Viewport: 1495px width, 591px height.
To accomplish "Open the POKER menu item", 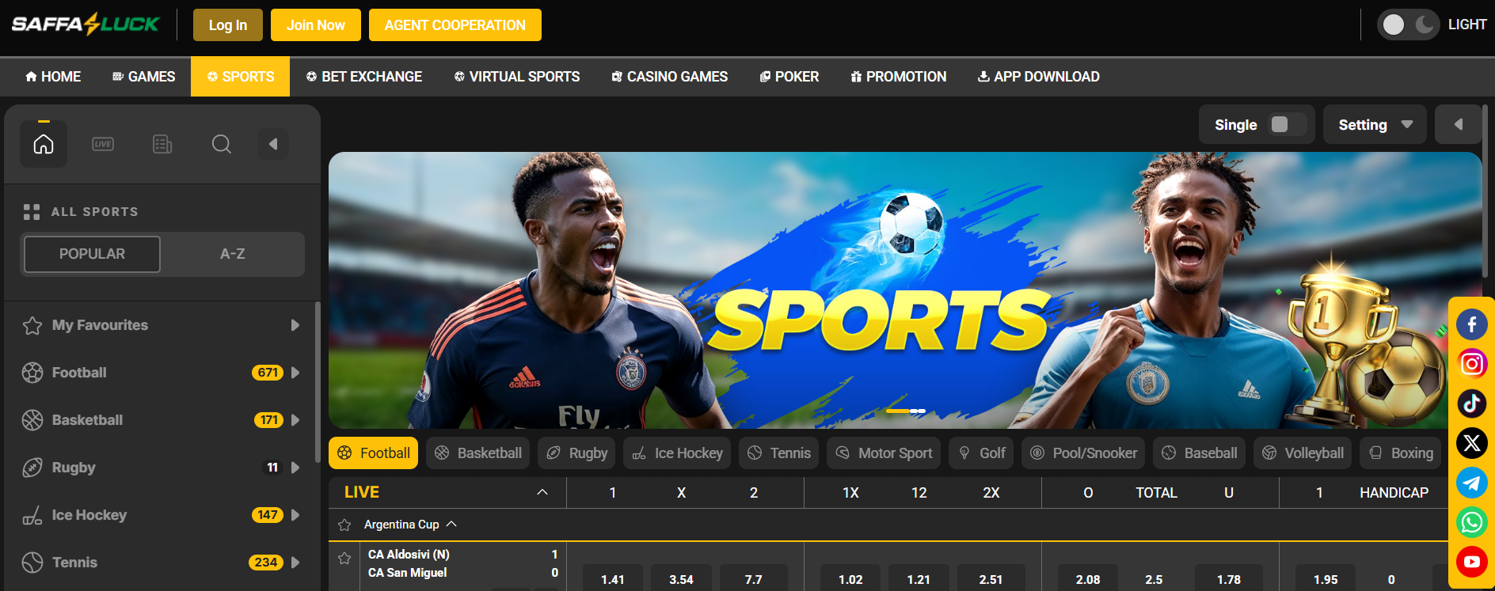I will click(x=789, y=77).
